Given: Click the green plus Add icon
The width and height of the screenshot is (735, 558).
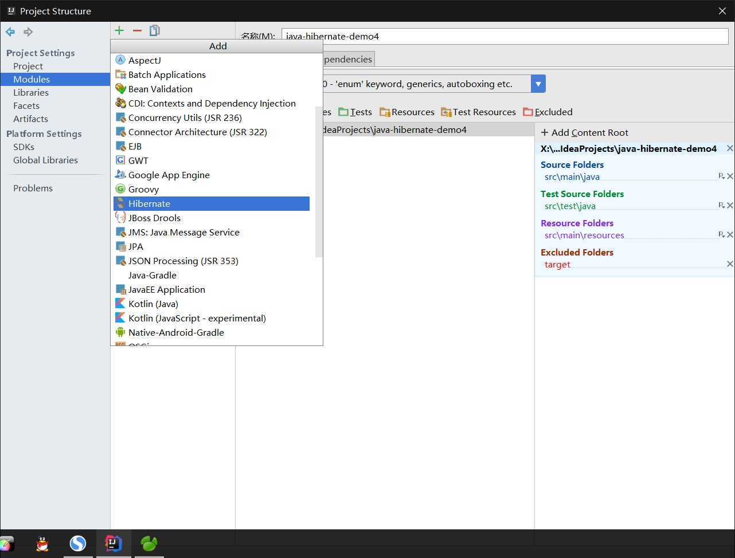Looking at the screenshot, I should pos(119,30).
